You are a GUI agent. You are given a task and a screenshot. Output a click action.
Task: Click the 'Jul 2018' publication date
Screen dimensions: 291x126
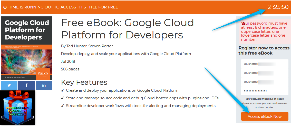(x=68, y=61)
